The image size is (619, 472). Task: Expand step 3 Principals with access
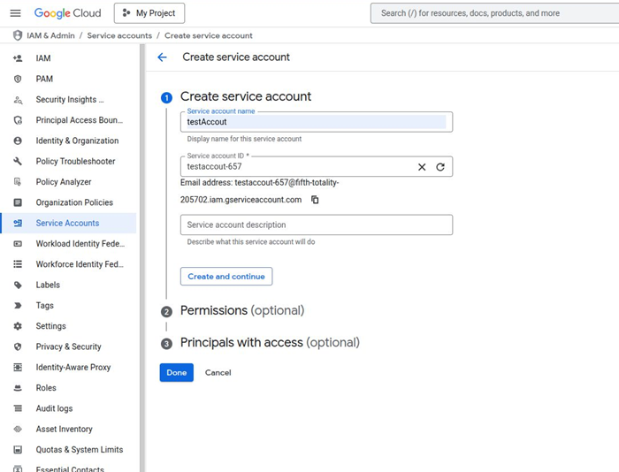tap(269, 343)
